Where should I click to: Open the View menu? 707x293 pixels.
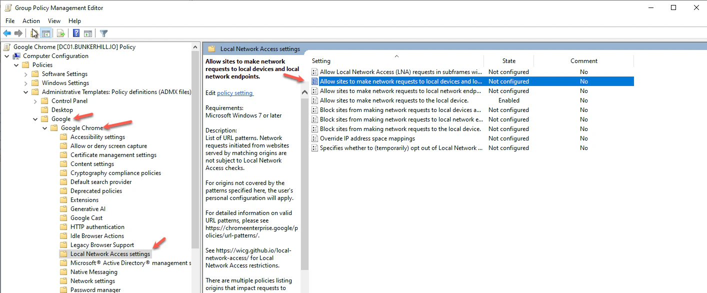coord(54,21)
